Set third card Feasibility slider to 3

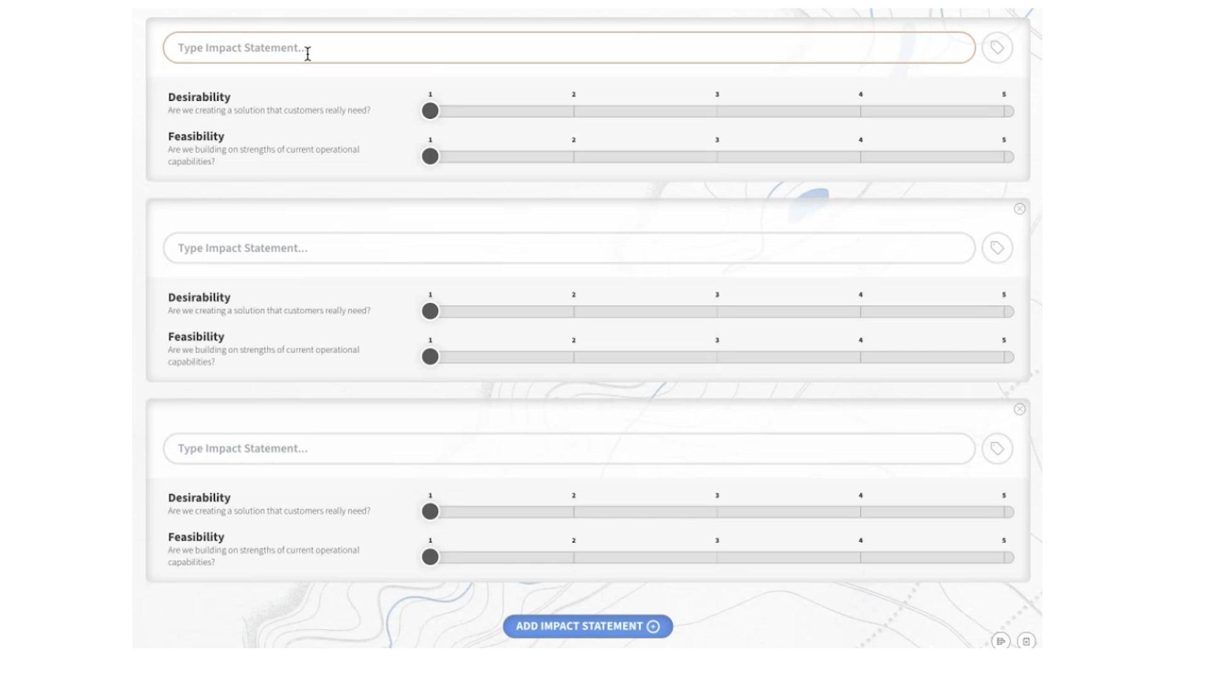point(717,557)
